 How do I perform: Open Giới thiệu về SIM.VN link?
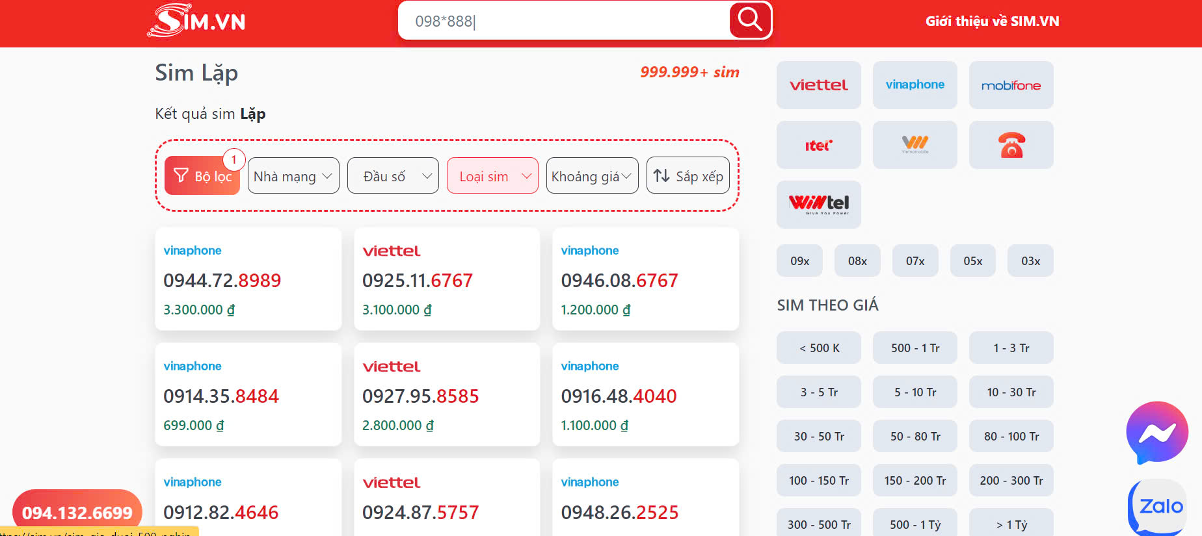(993, 21)
